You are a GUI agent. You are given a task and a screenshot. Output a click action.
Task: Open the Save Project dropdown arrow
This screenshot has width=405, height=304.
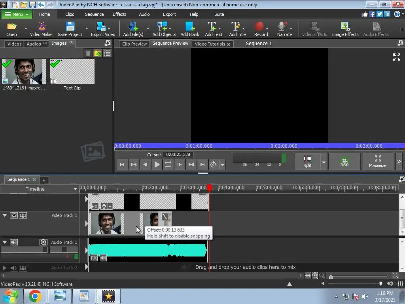pyautogui.click(x=87, y=28)
